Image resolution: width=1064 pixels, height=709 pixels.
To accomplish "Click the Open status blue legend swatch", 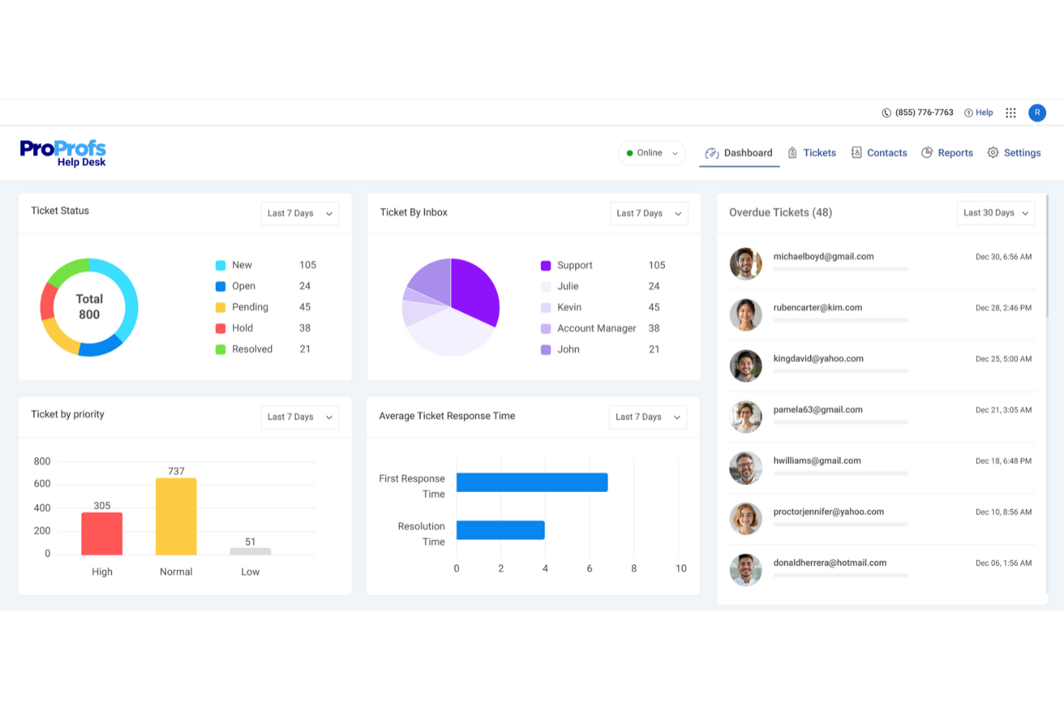I will tap(221, 286).
